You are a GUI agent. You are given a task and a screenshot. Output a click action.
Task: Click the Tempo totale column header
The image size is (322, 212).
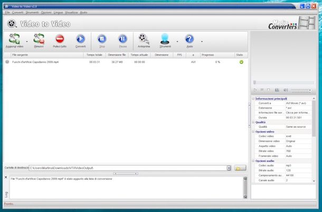coord(94,55)
